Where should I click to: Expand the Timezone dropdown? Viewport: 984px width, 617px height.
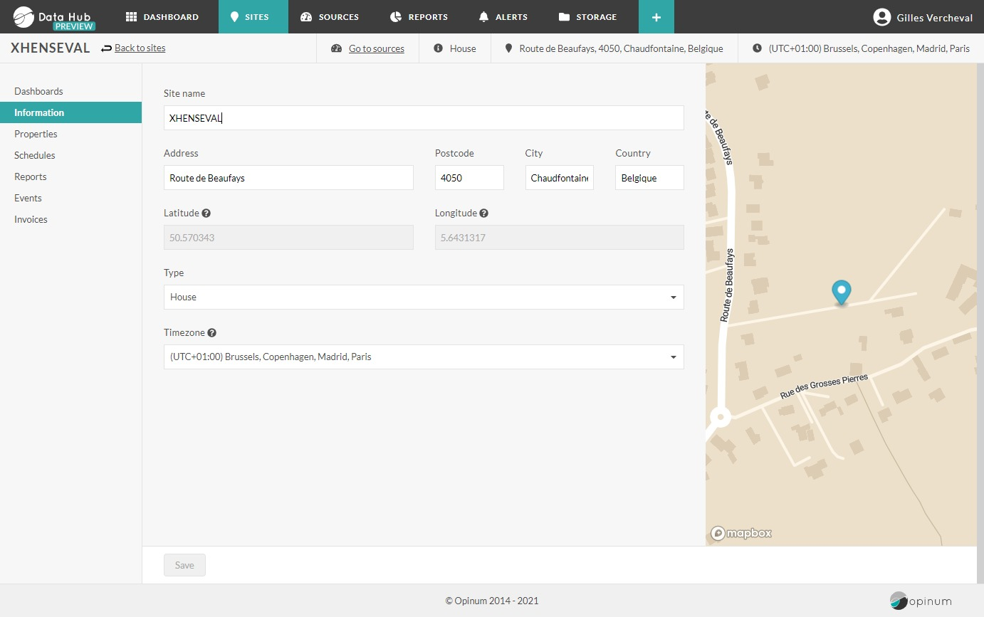point(423,357)
